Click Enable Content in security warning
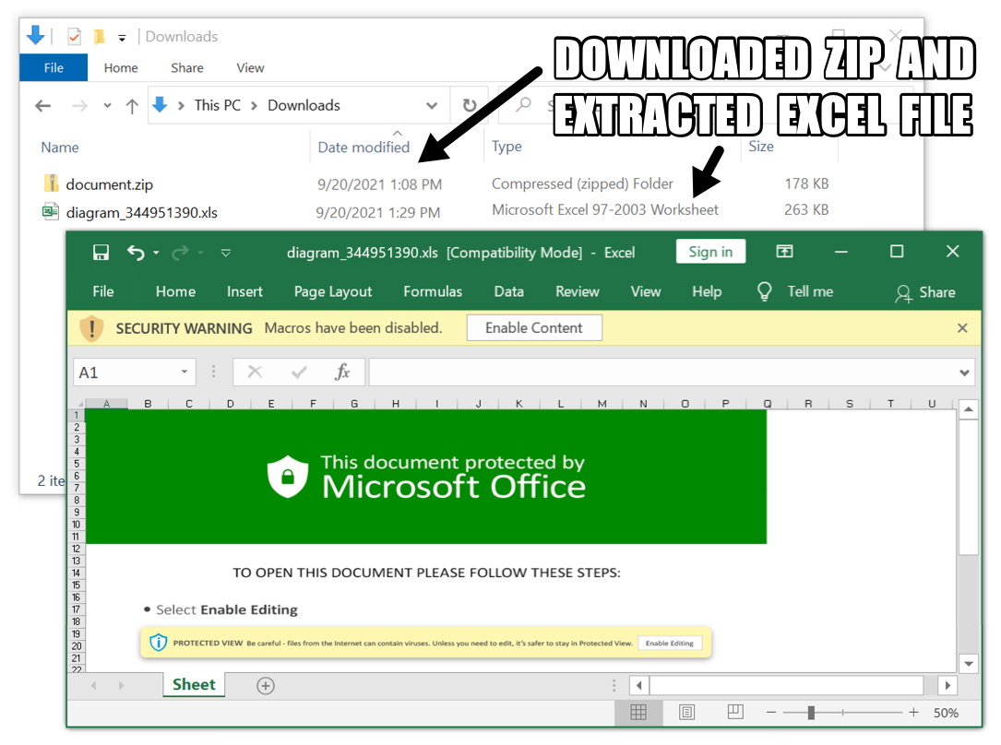Screen dimensions: 1001x745 point(534,328)
